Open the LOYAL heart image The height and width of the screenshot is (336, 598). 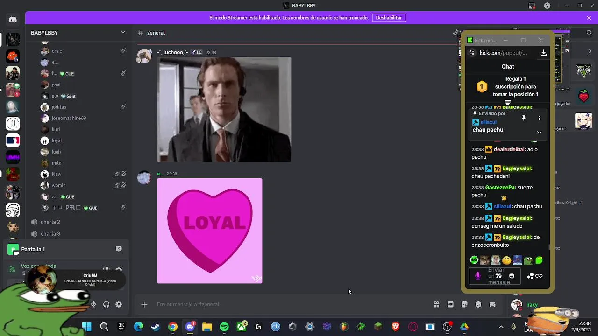209,231
